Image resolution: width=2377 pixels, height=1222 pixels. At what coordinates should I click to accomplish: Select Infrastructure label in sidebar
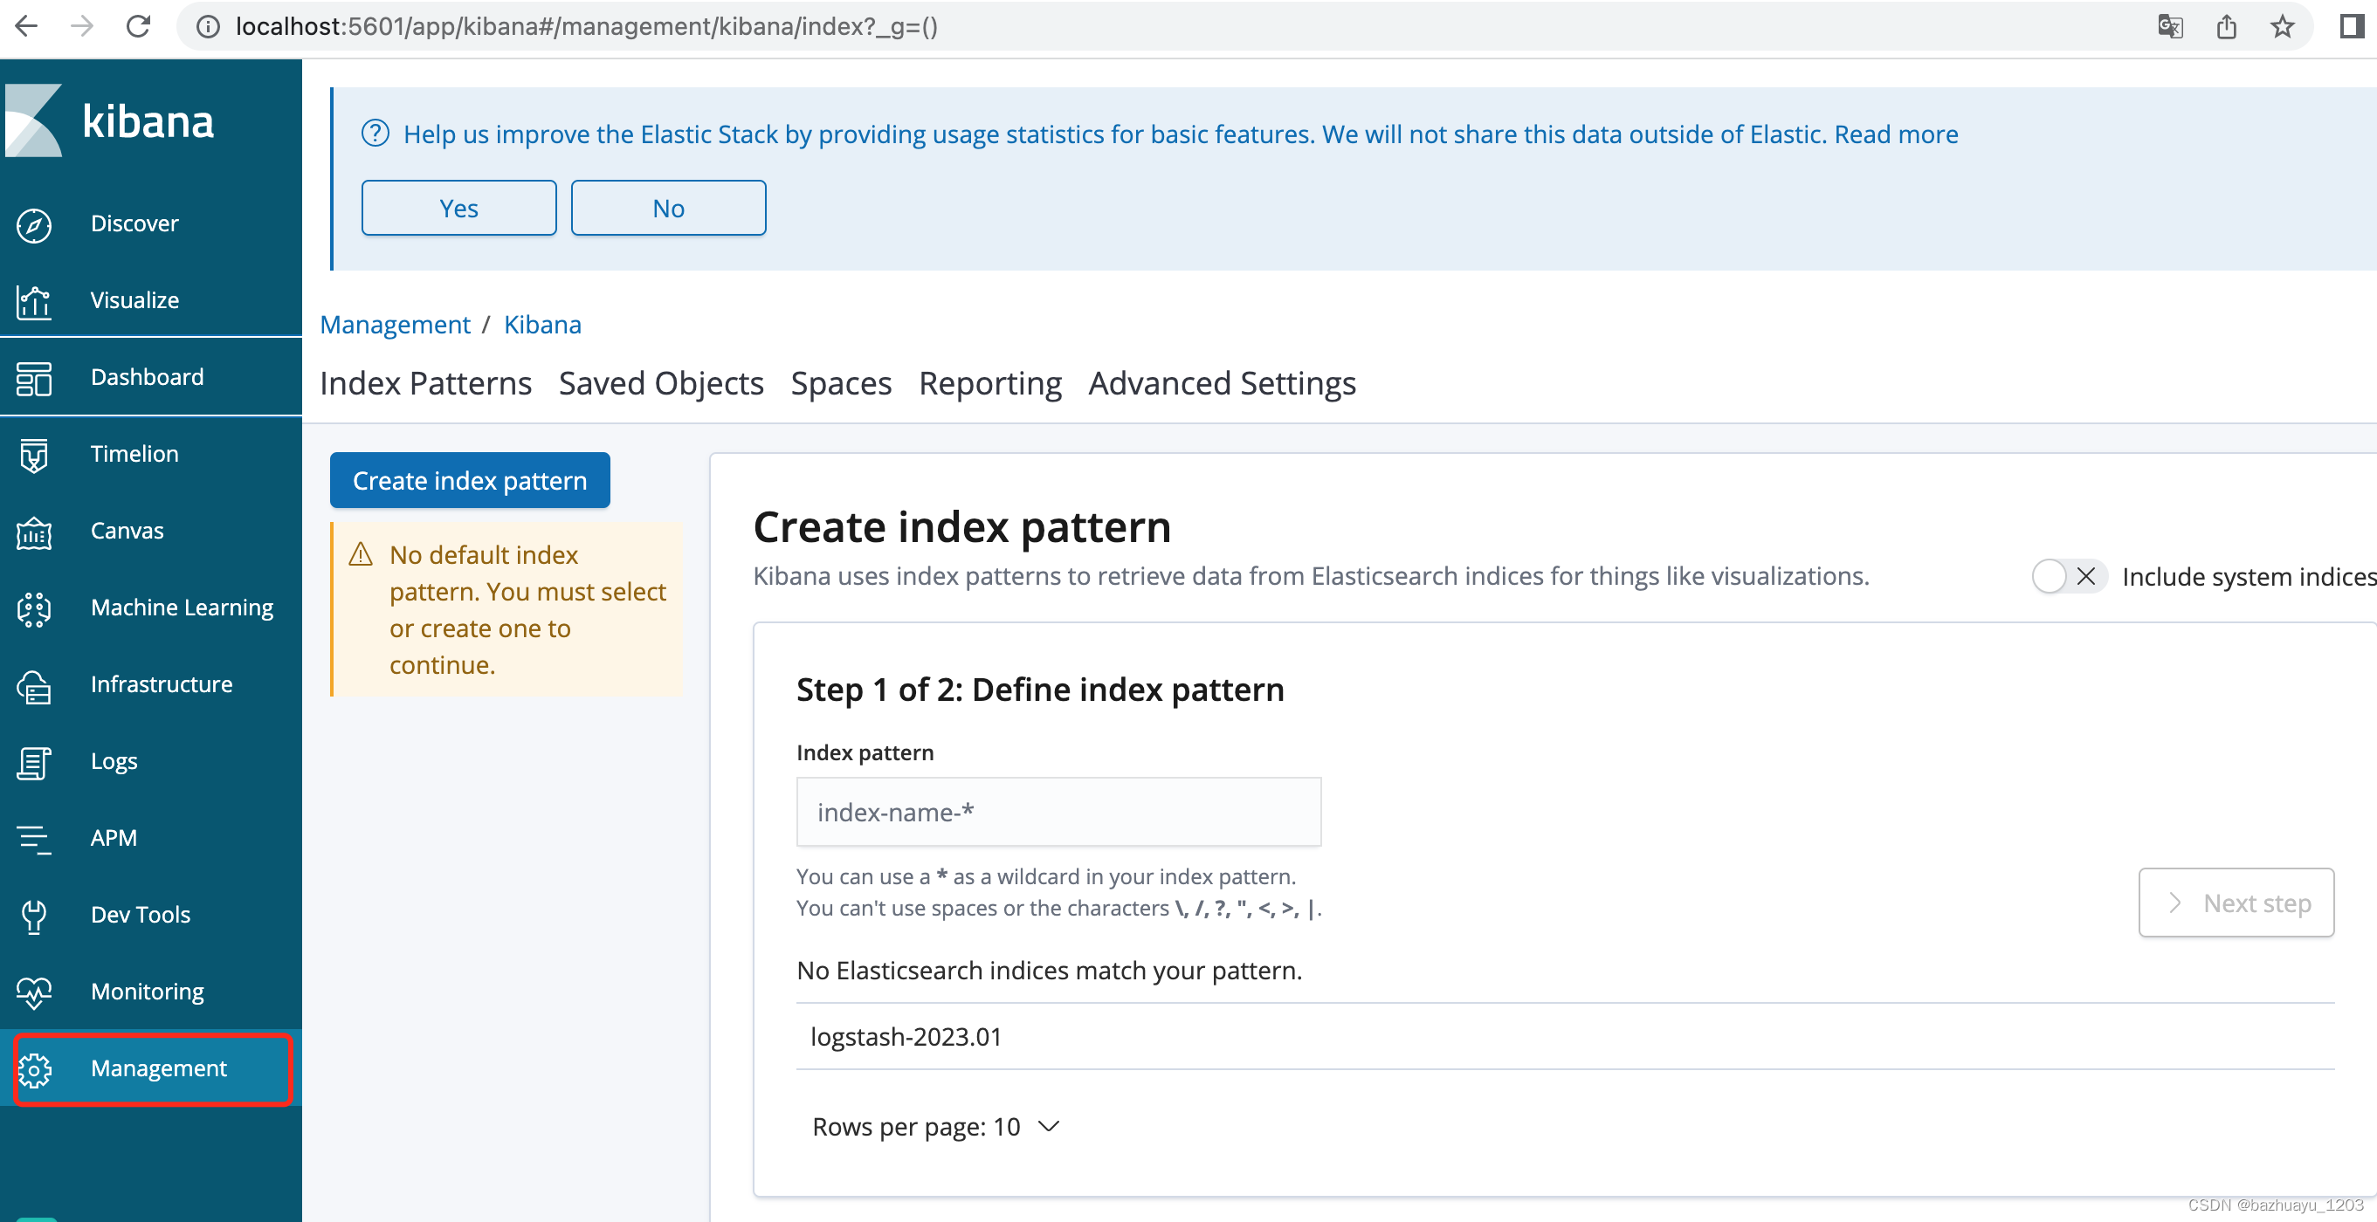pyautogui.click(x=162, y=683)
